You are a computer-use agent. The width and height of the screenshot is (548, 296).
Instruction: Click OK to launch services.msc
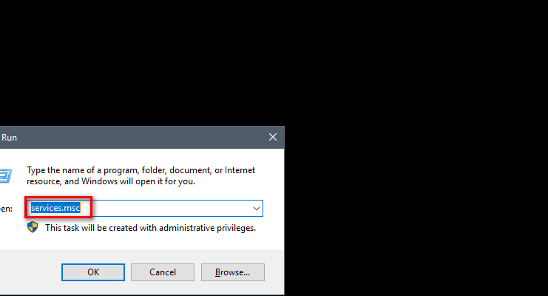(93, 272)
